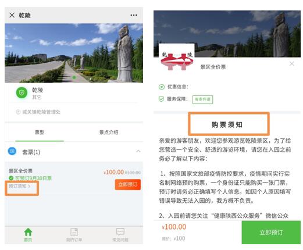Tap the location icon beside 城关镇乾陵管理处
The image size is (303, 250).
pos(18,112)
